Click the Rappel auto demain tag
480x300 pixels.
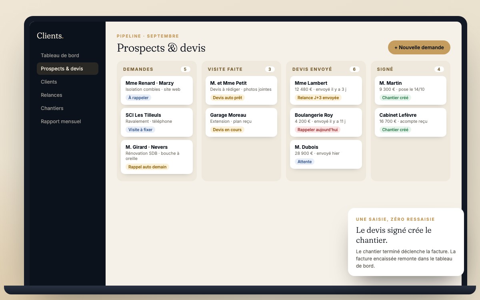point(147,167)
